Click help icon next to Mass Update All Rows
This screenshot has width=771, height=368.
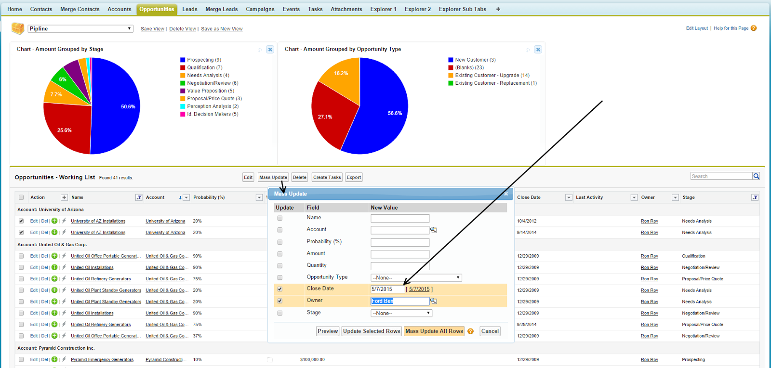[470, 331]
